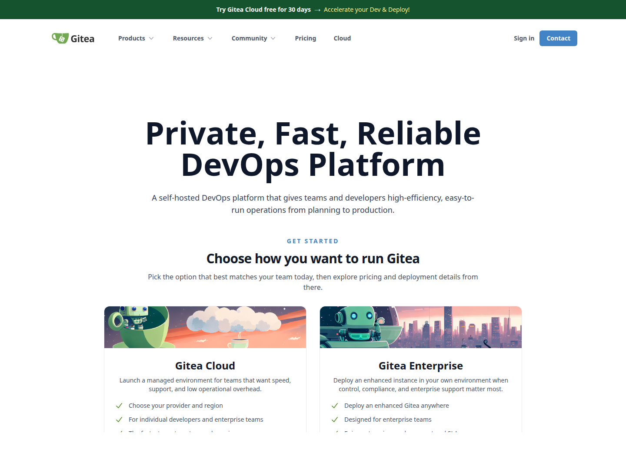Click text Designed for enterprise teams
Image resolution: width=626 pixels, height=470 pixels.
388,420
